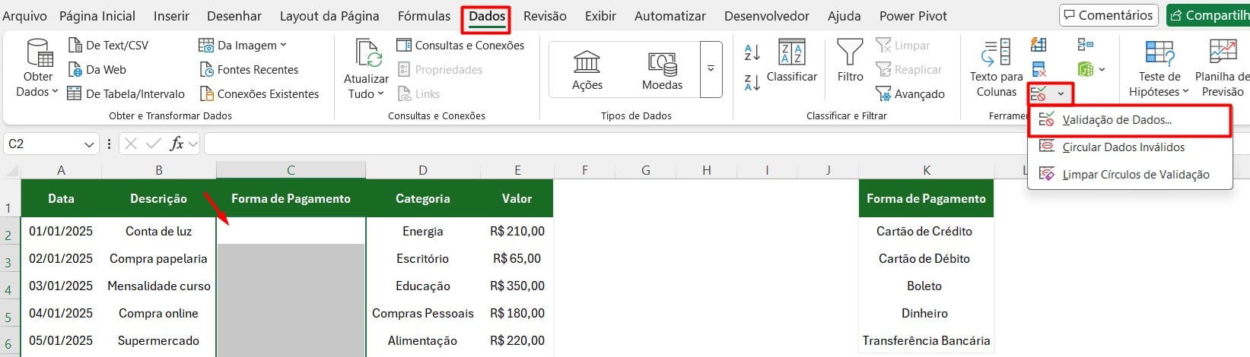This screenshot has height=357, width=1250.
Task: Click the Atualizar Tudo refresh icon
Action: (x=368, y=53)
